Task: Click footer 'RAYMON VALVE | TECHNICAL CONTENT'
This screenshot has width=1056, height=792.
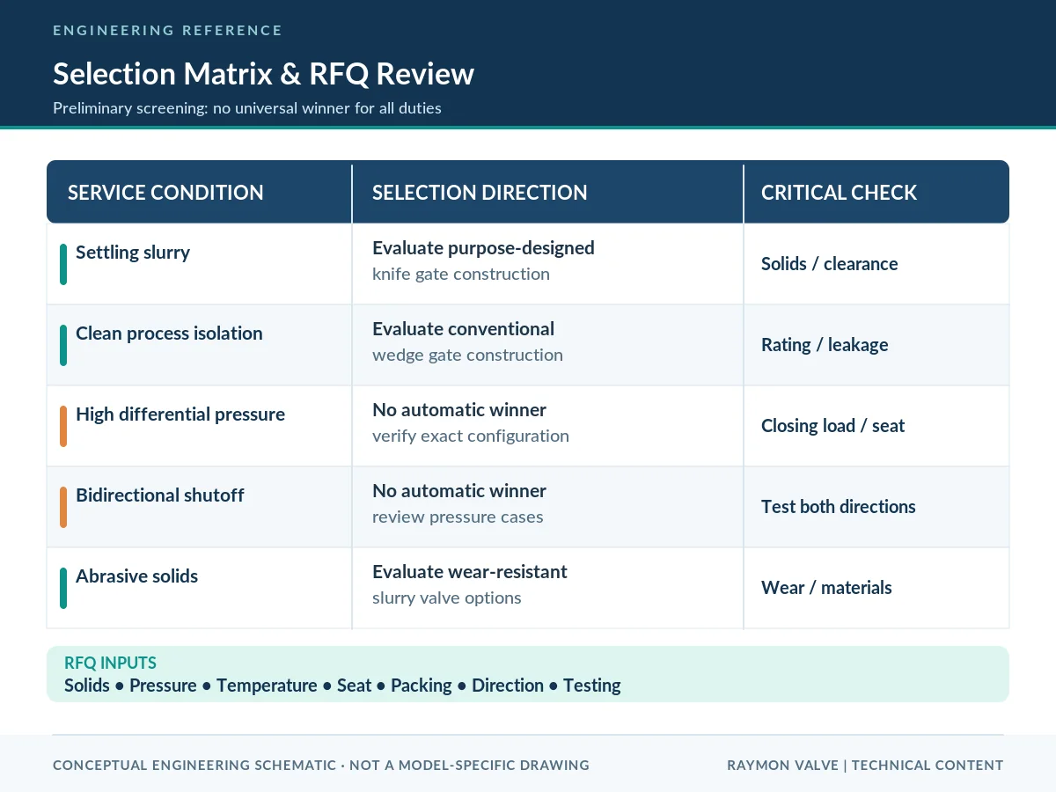Action: (x=865, y=766)
